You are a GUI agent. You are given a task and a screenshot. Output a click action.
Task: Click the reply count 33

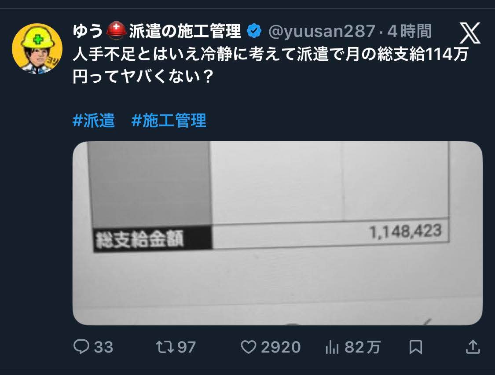tap(103, 347)
